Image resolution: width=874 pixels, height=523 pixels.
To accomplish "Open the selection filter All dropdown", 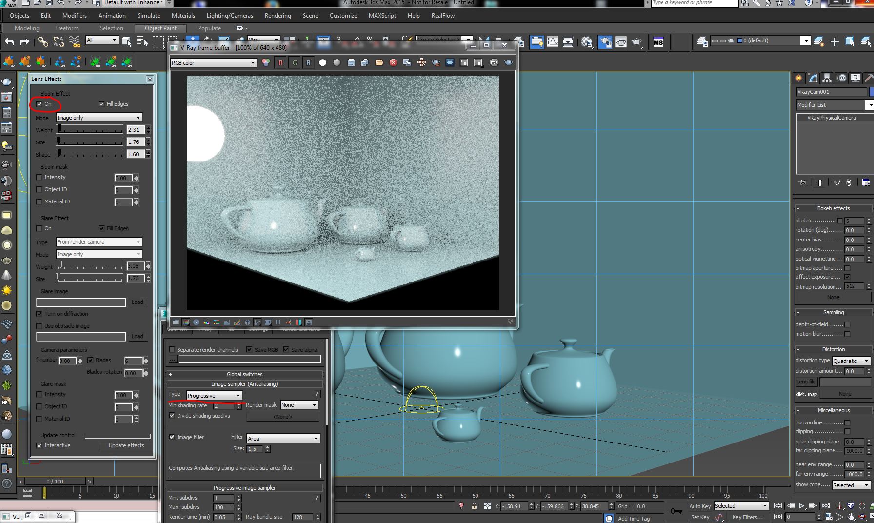I will click(102, 40).
